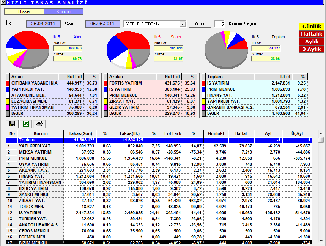Sort by the HaftaF column header

[x=241, y=133]
